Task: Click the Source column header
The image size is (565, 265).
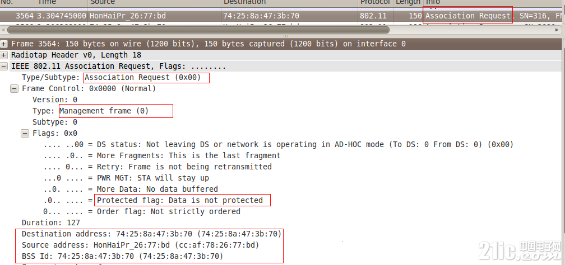Action: (x=154, y=2)
